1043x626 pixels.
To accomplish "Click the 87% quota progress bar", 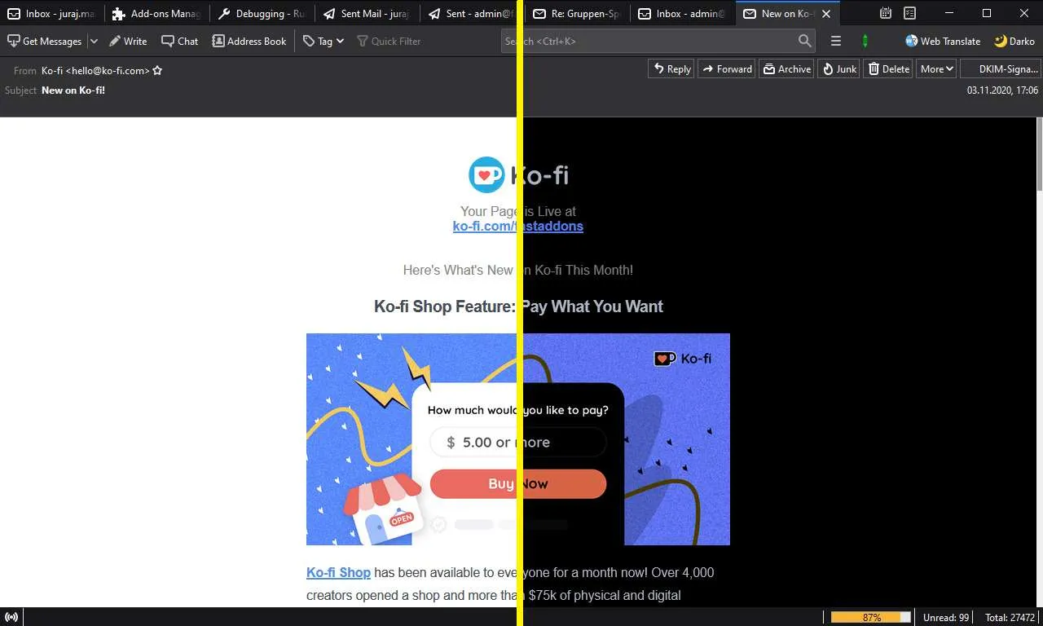I will coord(871,617).
